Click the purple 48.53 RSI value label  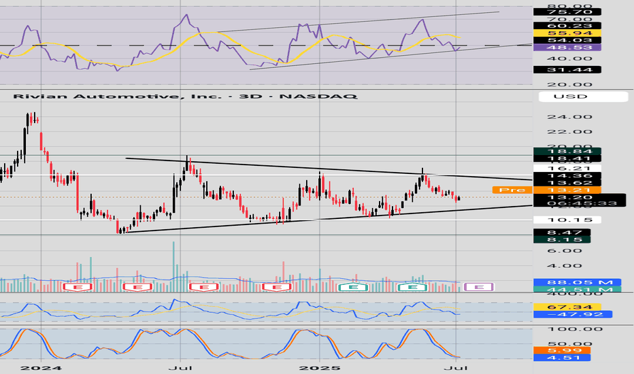point(567,48)
